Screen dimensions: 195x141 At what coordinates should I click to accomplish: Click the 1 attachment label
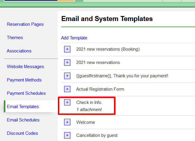pyautogui.click(x=89, y=110)
